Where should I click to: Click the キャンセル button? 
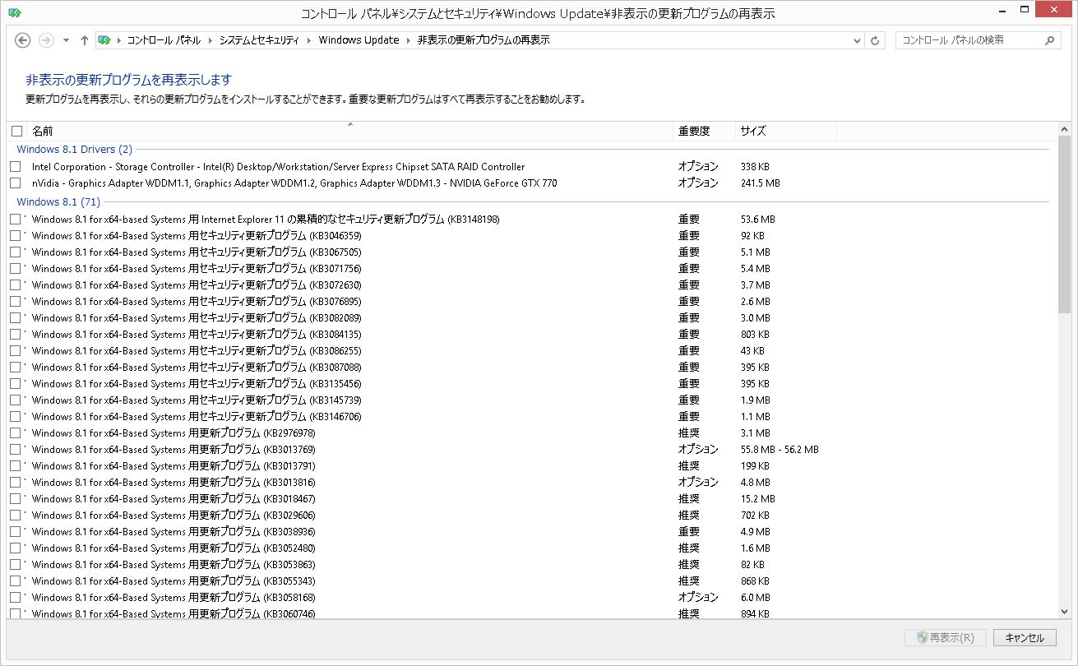pos(1025,638)
